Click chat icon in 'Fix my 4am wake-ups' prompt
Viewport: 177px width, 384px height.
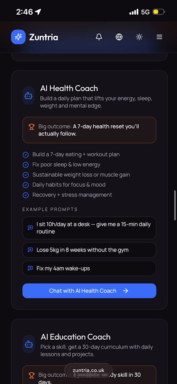point(30,268)
